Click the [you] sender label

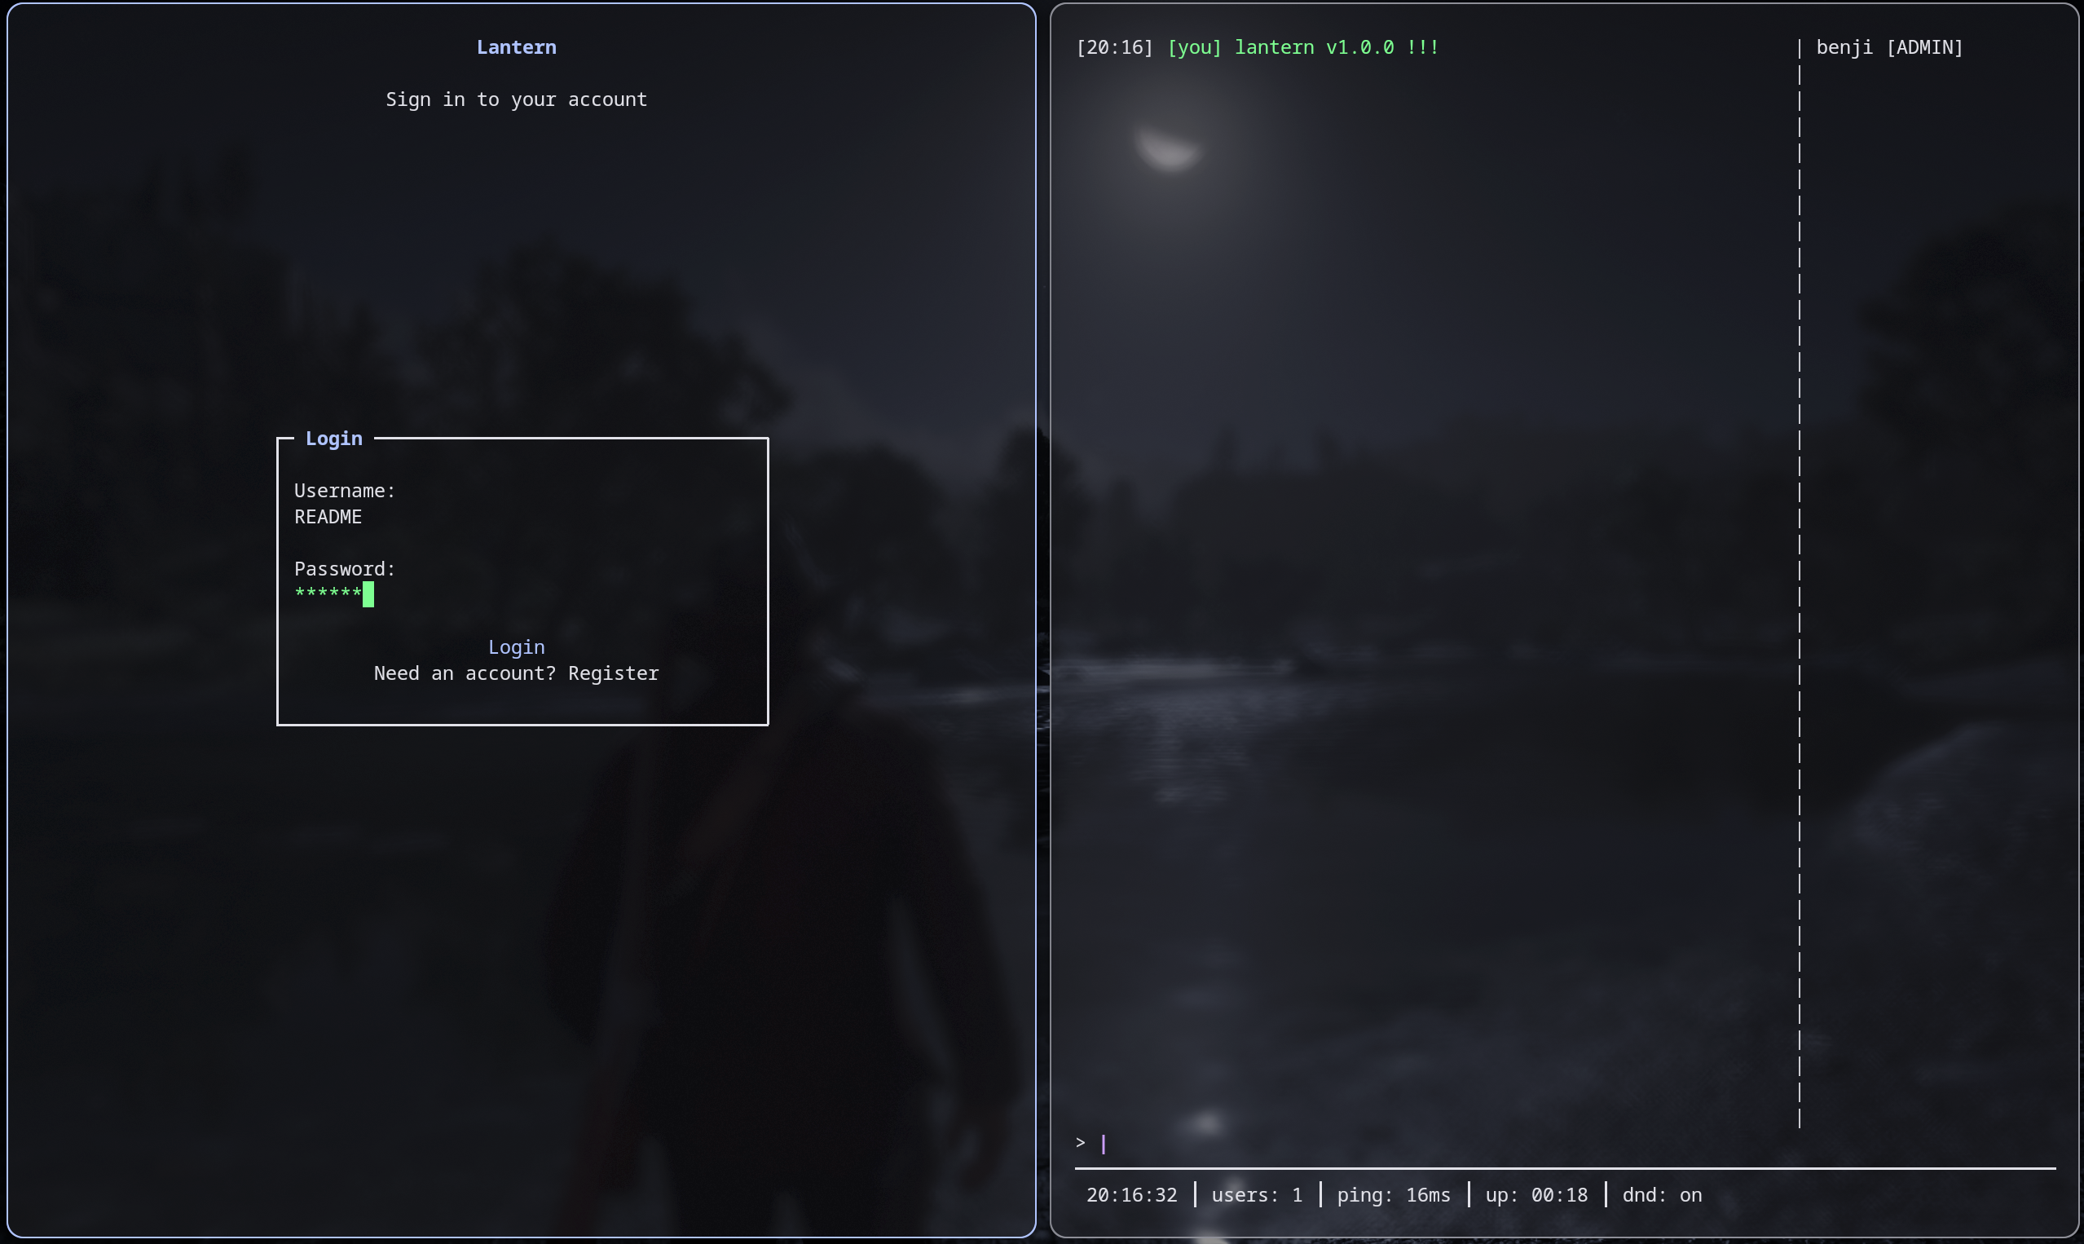(x=1196, y=47)
